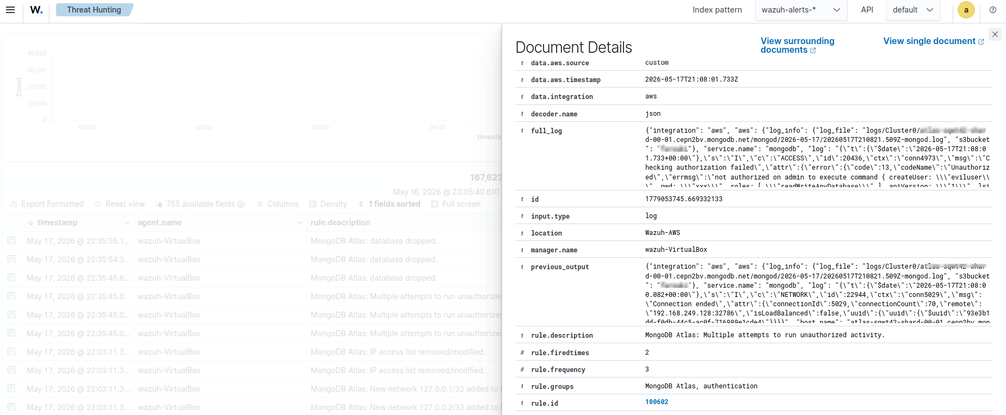Click number type icon beside rule.frequency

coord(522,370)
